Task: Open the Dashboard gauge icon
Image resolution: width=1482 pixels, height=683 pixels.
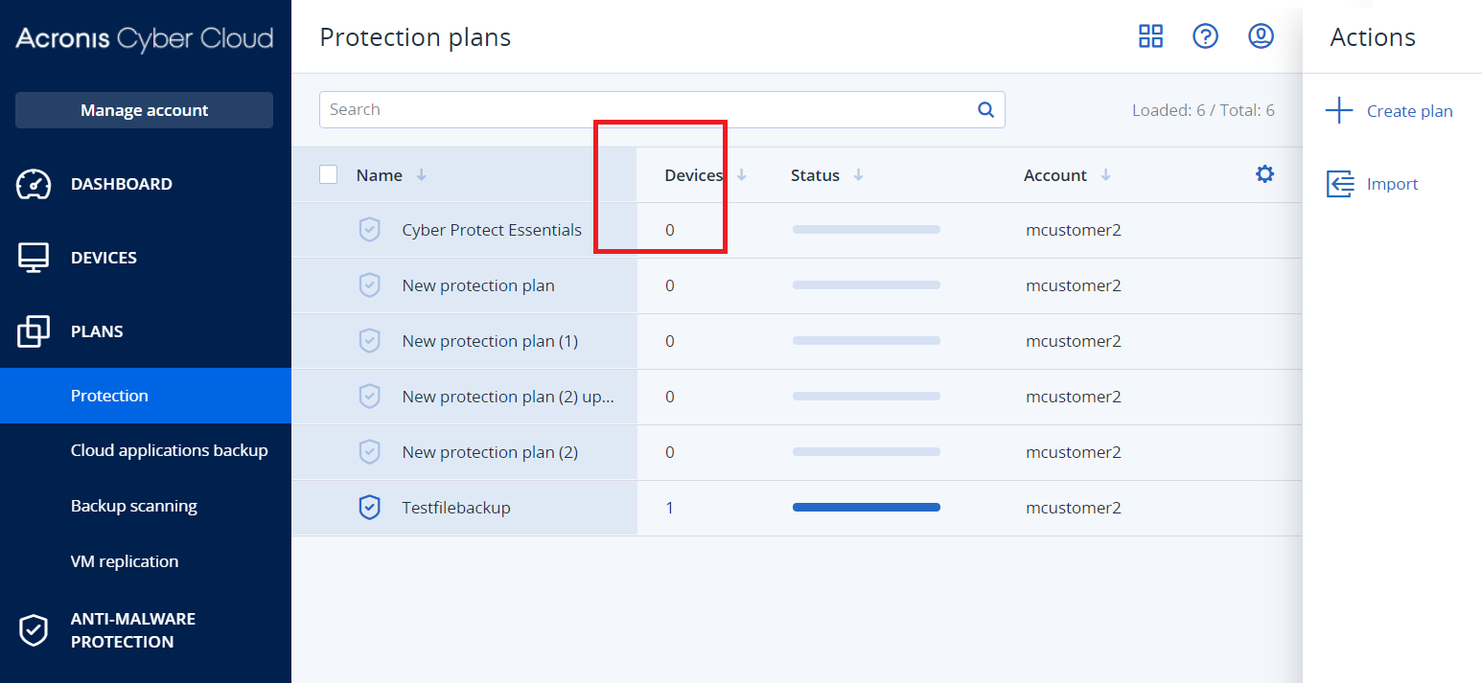Action: tap(35, 184)
